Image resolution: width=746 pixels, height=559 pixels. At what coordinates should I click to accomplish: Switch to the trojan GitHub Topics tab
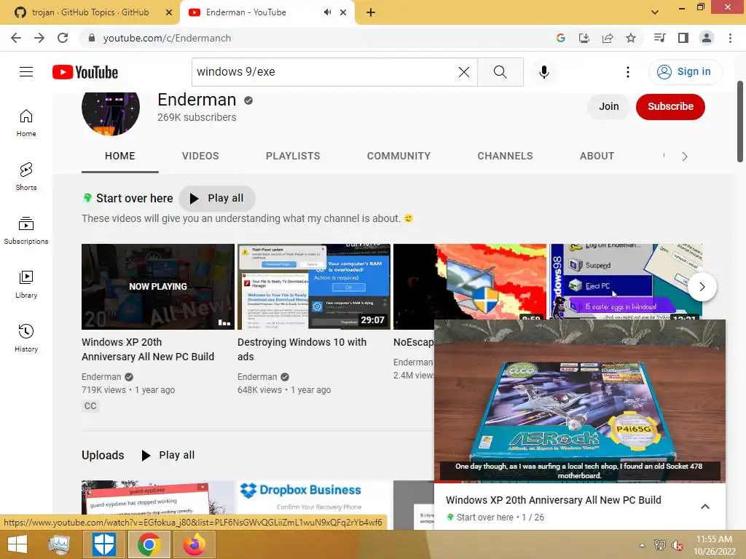pyautogui.click(x=90, y=12)
